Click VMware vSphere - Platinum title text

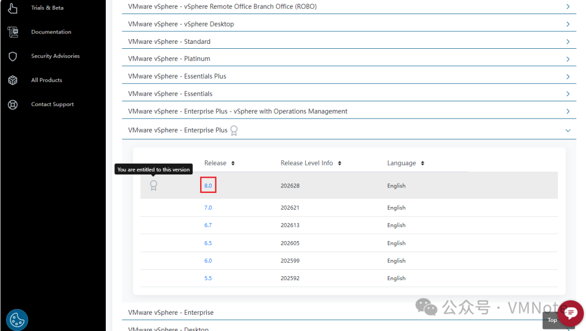tap(169, 59)
